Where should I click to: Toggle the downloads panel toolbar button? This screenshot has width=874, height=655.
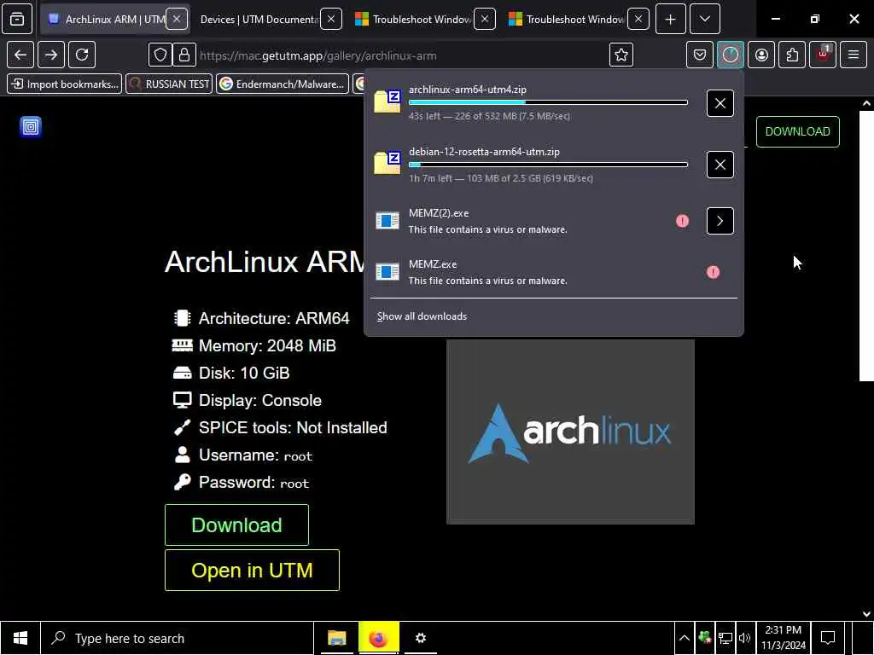731,55
